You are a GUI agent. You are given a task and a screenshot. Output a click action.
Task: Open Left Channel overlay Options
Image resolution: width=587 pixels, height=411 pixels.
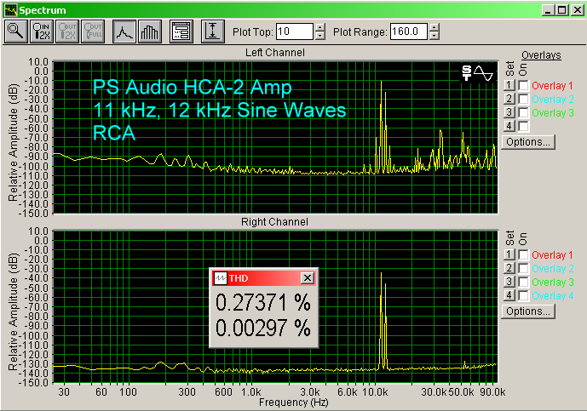coord(528,141)
